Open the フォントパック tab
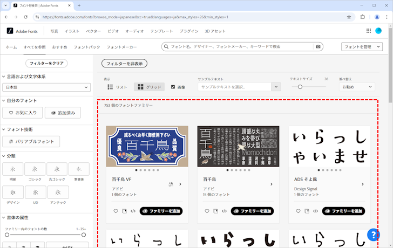 click(x=87, y=47)
